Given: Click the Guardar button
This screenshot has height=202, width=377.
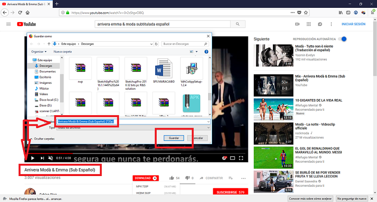Looking at the screenshot, I should [174, 138].
